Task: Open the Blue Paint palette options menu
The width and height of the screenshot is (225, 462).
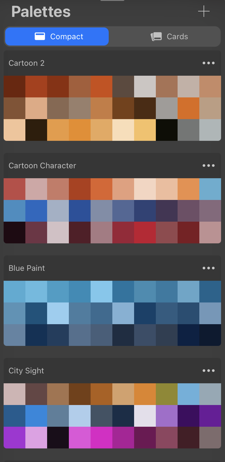Action: pyautogui.click(x=209, y=268)
